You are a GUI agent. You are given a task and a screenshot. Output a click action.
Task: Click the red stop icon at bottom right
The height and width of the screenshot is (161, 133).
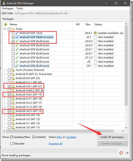[x=121, y=153]
